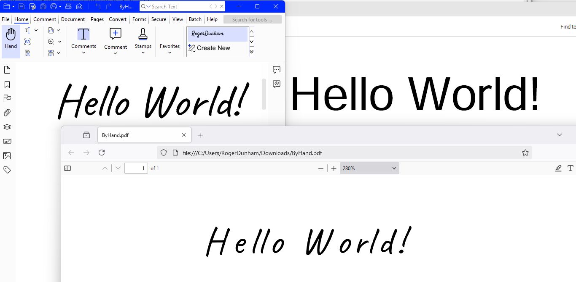Add a note with the Comment icon
This screenshot has height=282, width=576.
116,41
